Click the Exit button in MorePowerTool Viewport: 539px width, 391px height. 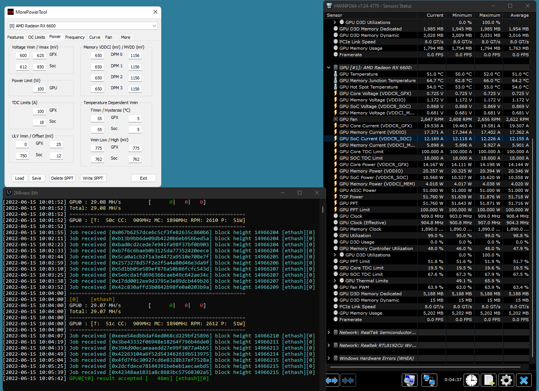tap(143, 178)
